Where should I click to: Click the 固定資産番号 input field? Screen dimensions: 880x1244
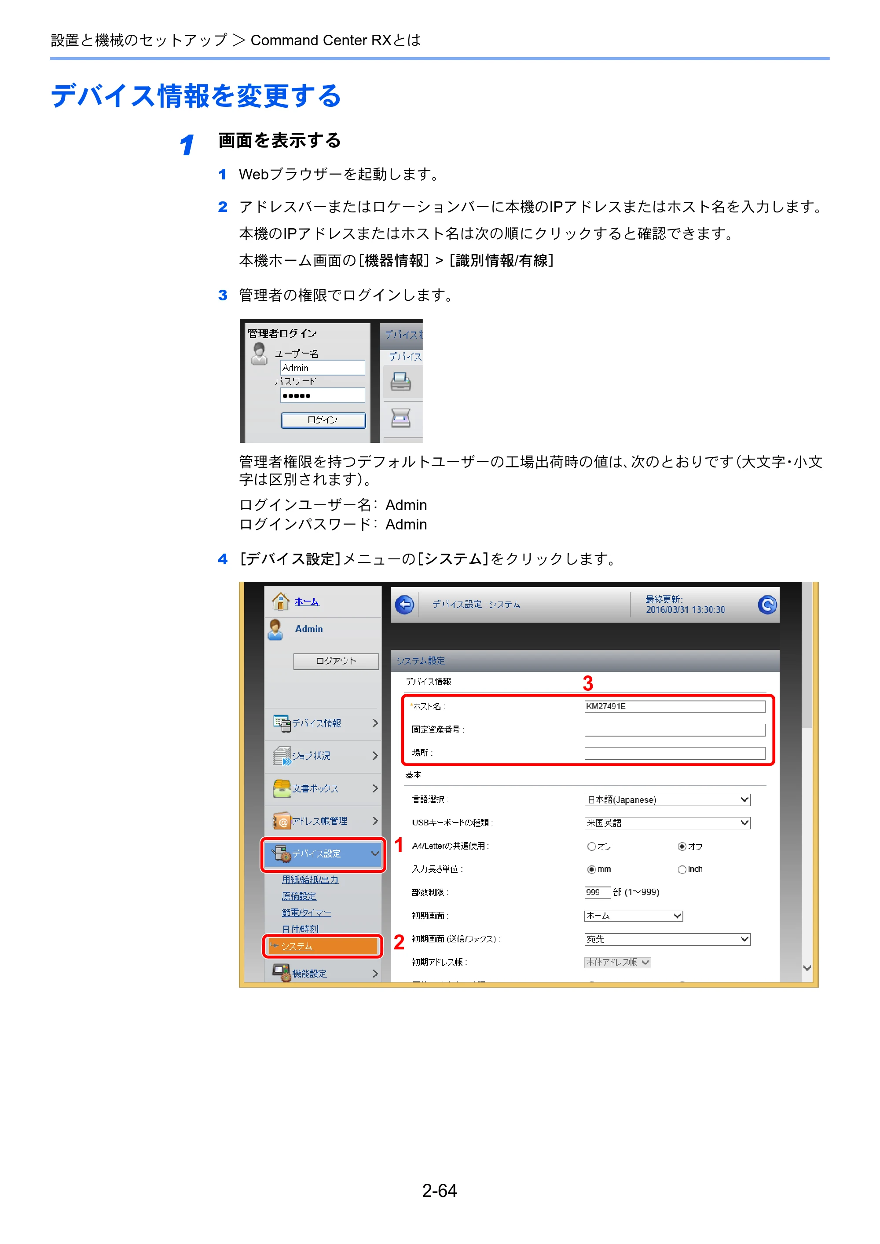point(675,730)
